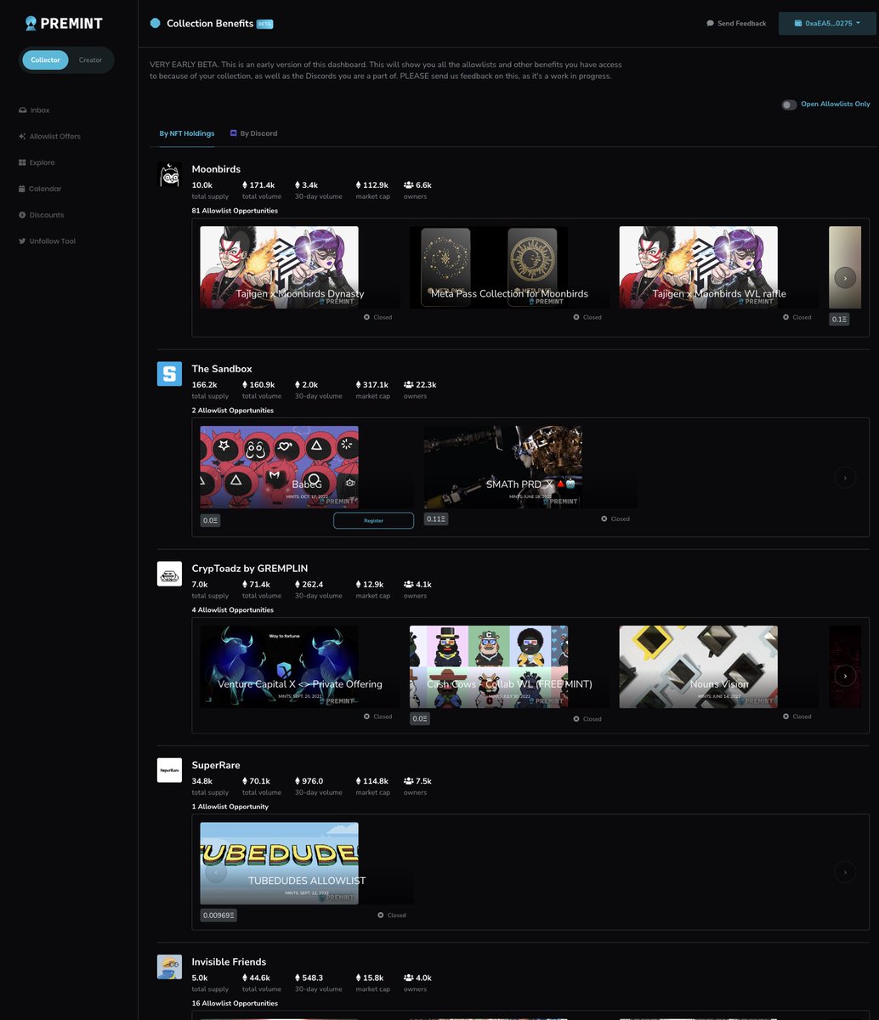Click Register button for BabeG

click(373, 520)
